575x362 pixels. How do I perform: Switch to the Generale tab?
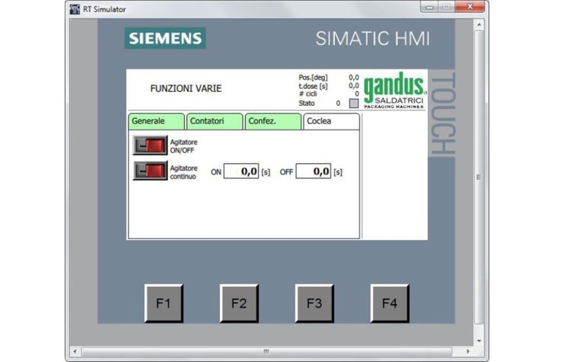pyautogui.click(x=156, y=121)
